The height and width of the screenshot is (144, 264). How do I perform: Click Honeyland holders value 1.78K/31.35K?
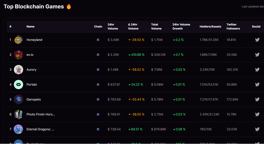[x=209, y=40]
